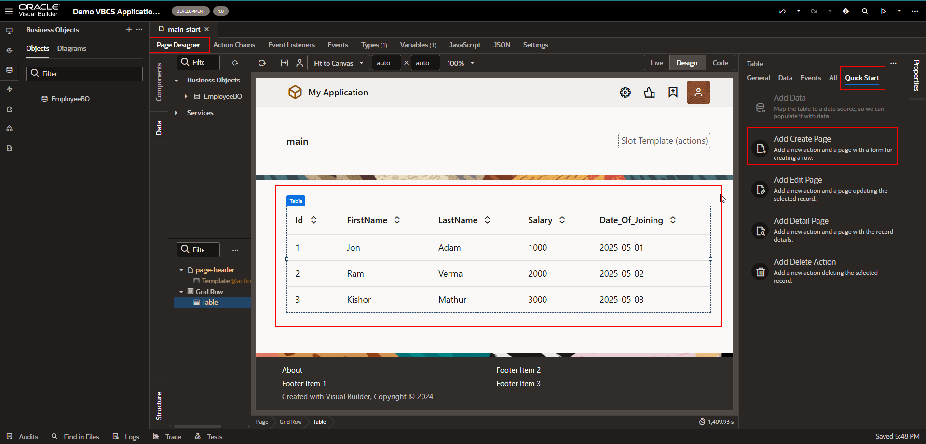Expand the EmployeeBO node in Data panel
Viewport: 926px width, 444px height.
click(186, 96)
